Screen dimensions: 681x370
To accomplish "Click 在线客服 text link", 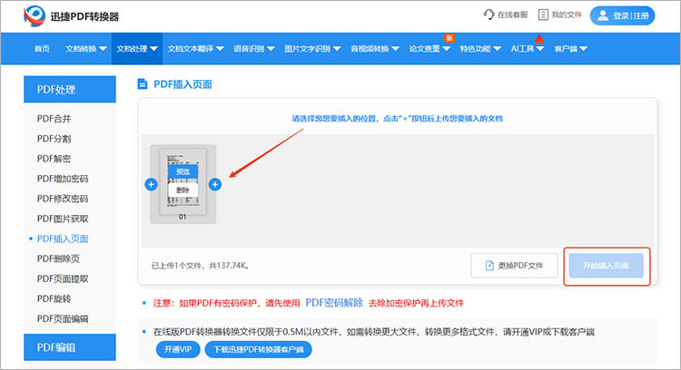I will click(512, 15).
